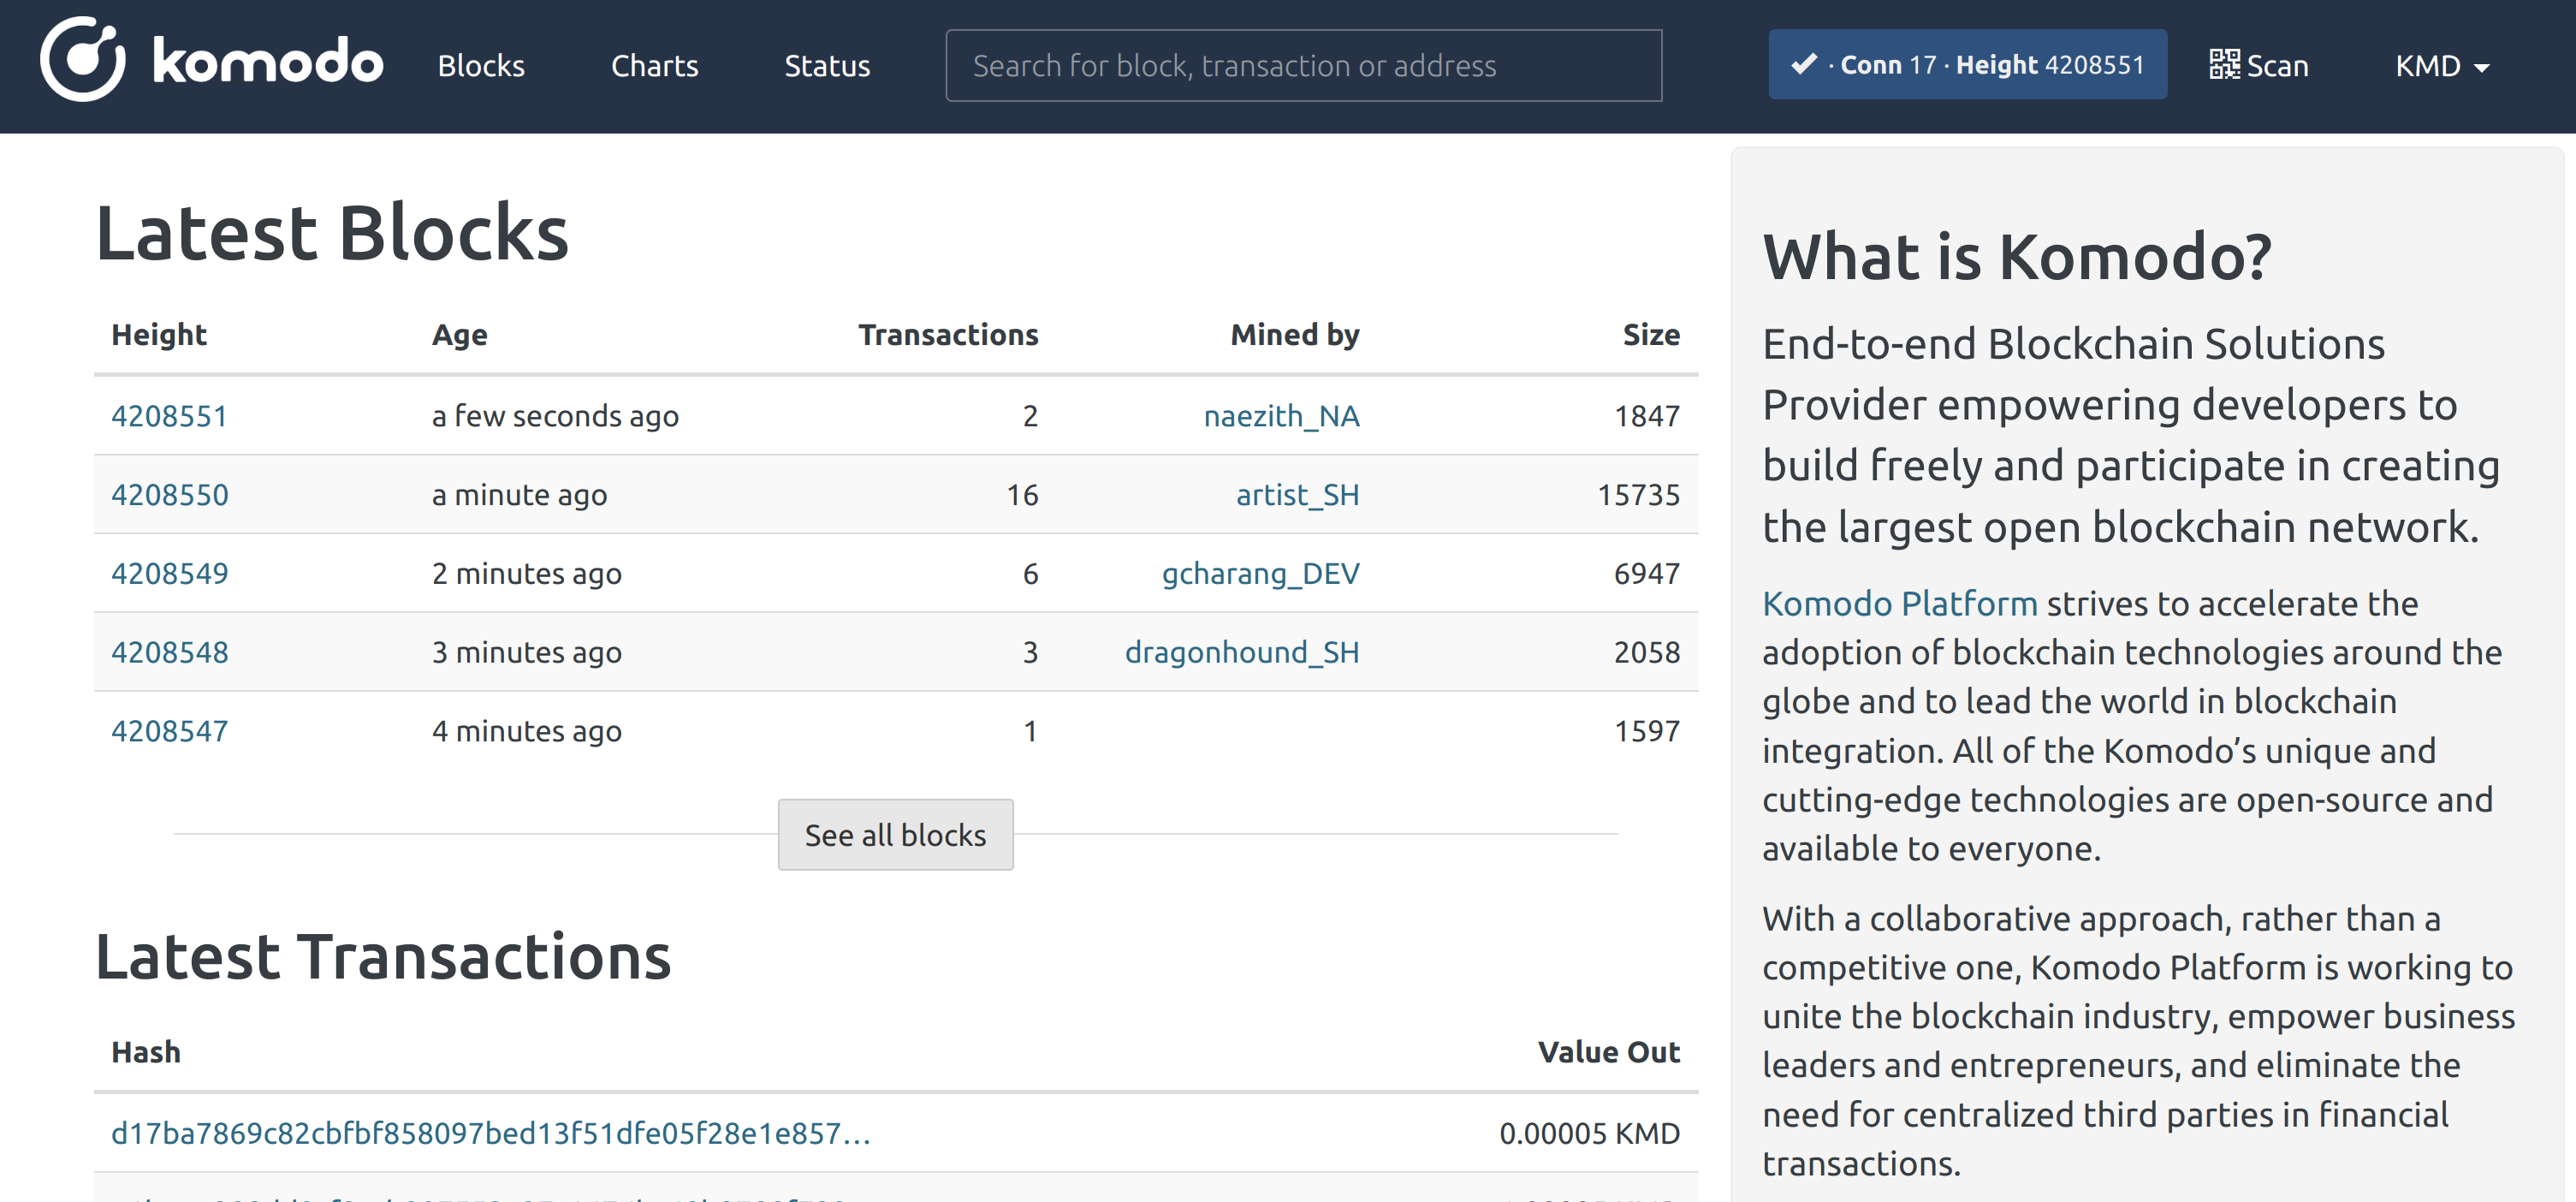The height and width of the screenshot is (1202, 2576).
Task: Click the size value 6947
Action: pos(1646,574)
